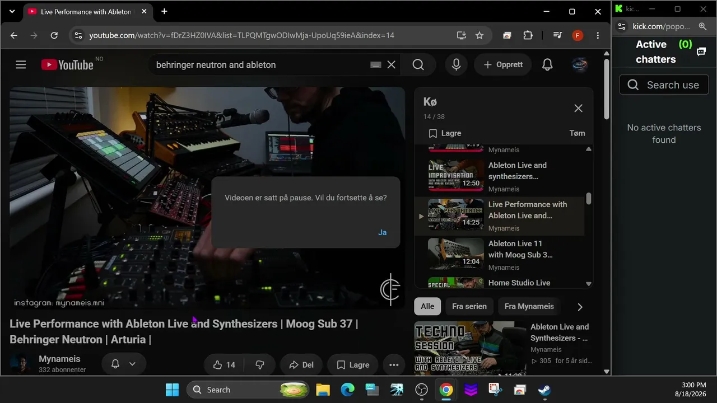Image resolution: width=717 pixels, height=403 pixels.
Task: Open Chrome media controls
Action: [x=557, y=35]
